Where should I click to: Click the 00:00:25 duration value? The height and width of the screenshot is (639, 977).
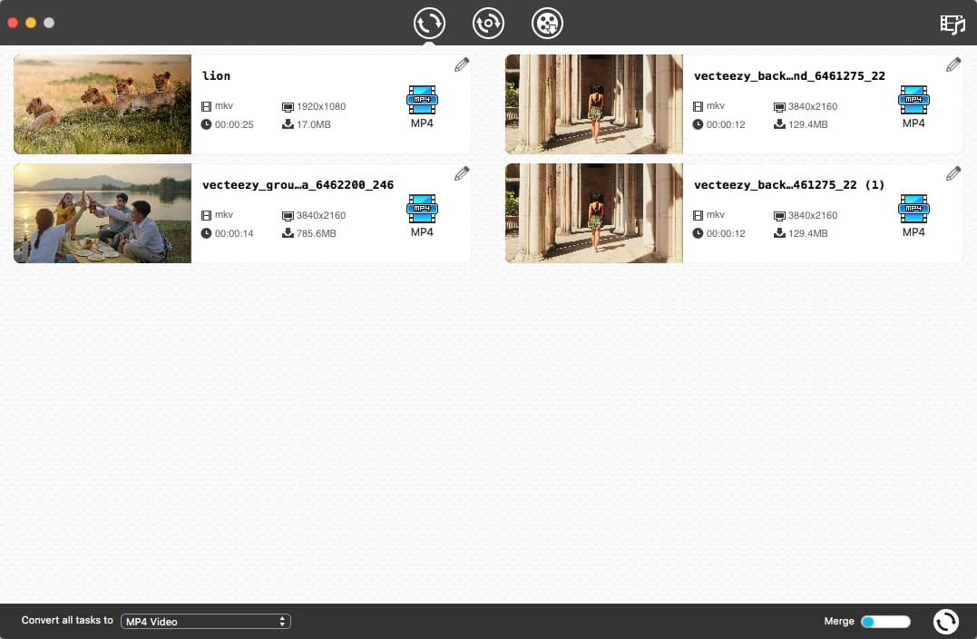[x=234, y=124]
